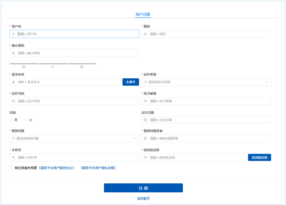Click the 发送验证码 button
The height and width of the screenshot is (205, 286).
pyautogui.click(x=259, y=158)
